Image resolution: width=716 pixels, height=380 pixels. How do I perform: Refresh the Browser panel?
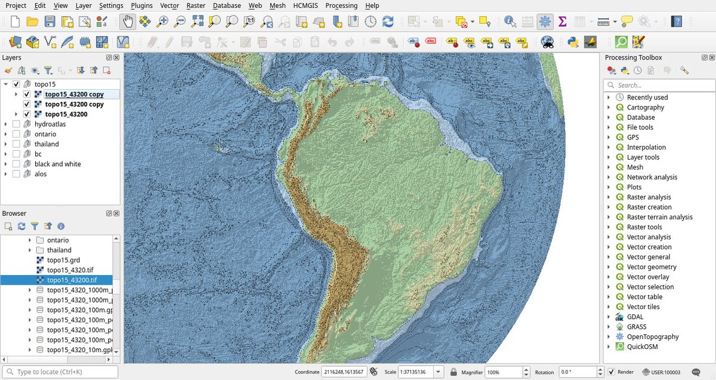tap(21, 226)
